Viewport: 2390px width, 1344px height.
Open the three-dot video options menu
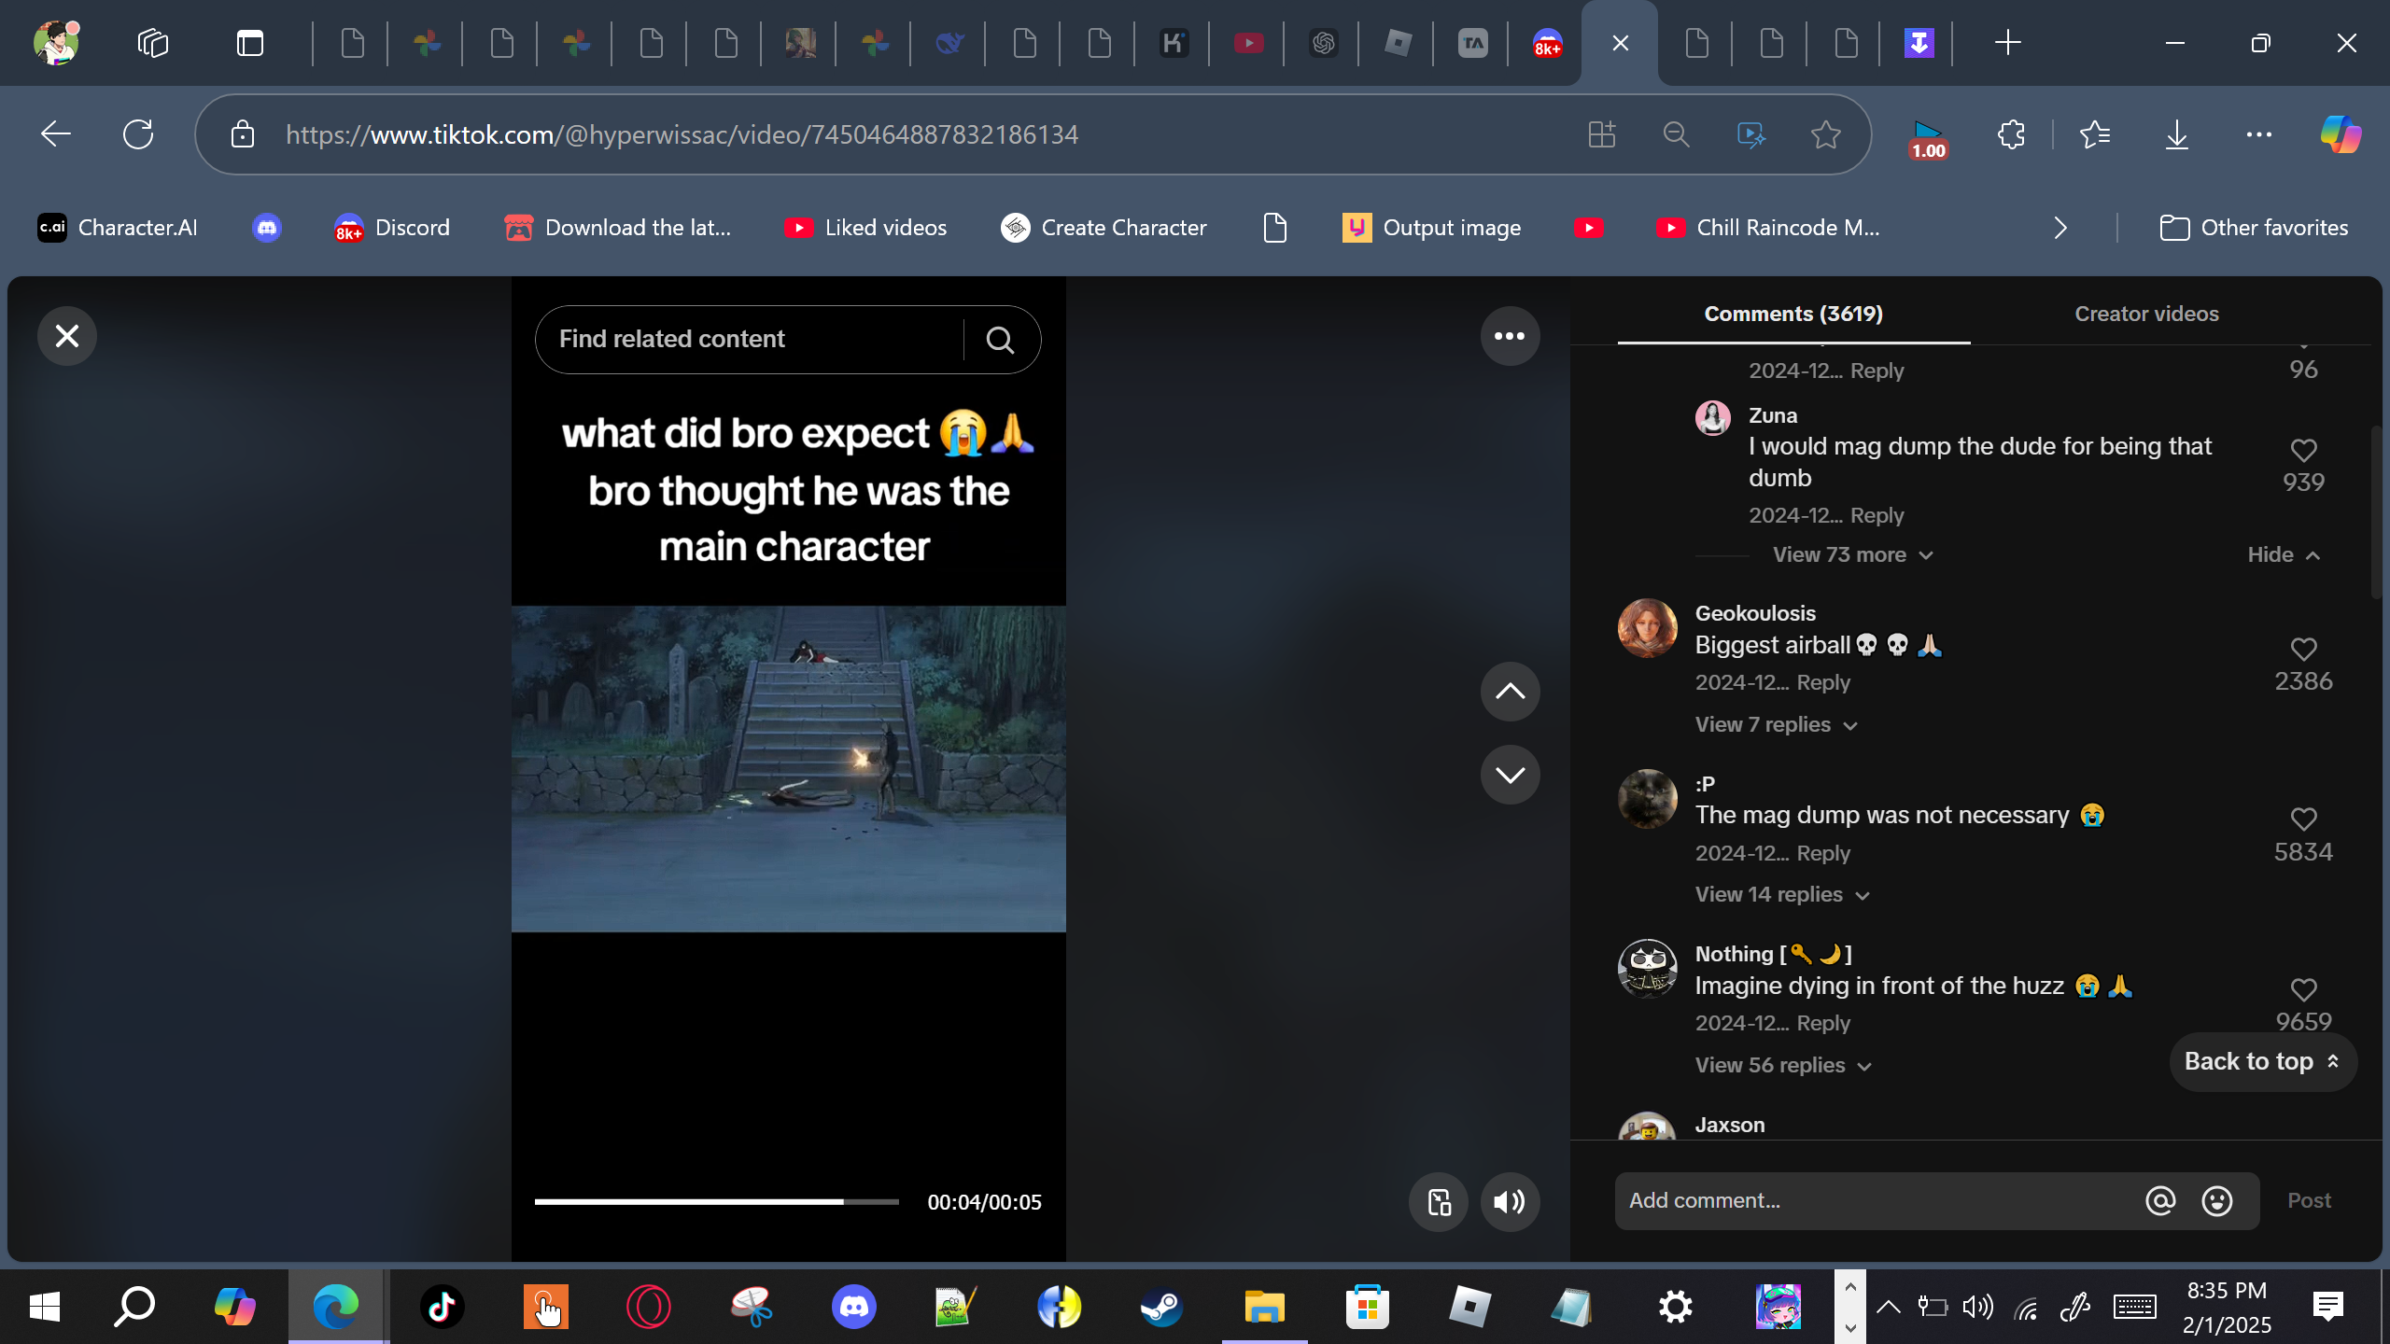1509,336
